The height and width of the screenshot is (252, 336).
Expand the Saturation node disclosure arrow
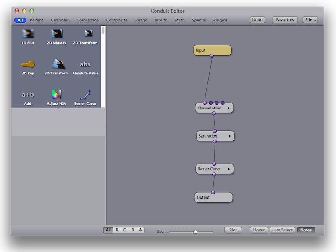pos(230,136)
